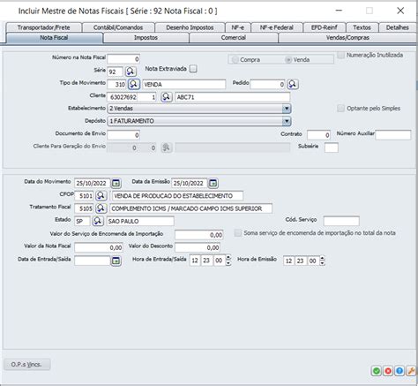The image size is (418, 386).
Task: Switch to the Impostos tab
Action: 146,38
